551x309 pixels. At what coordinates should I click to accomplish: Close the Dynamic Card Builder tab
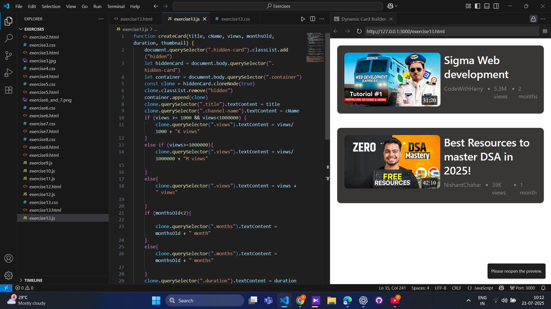pyautogui.click(x=391, y=19)
